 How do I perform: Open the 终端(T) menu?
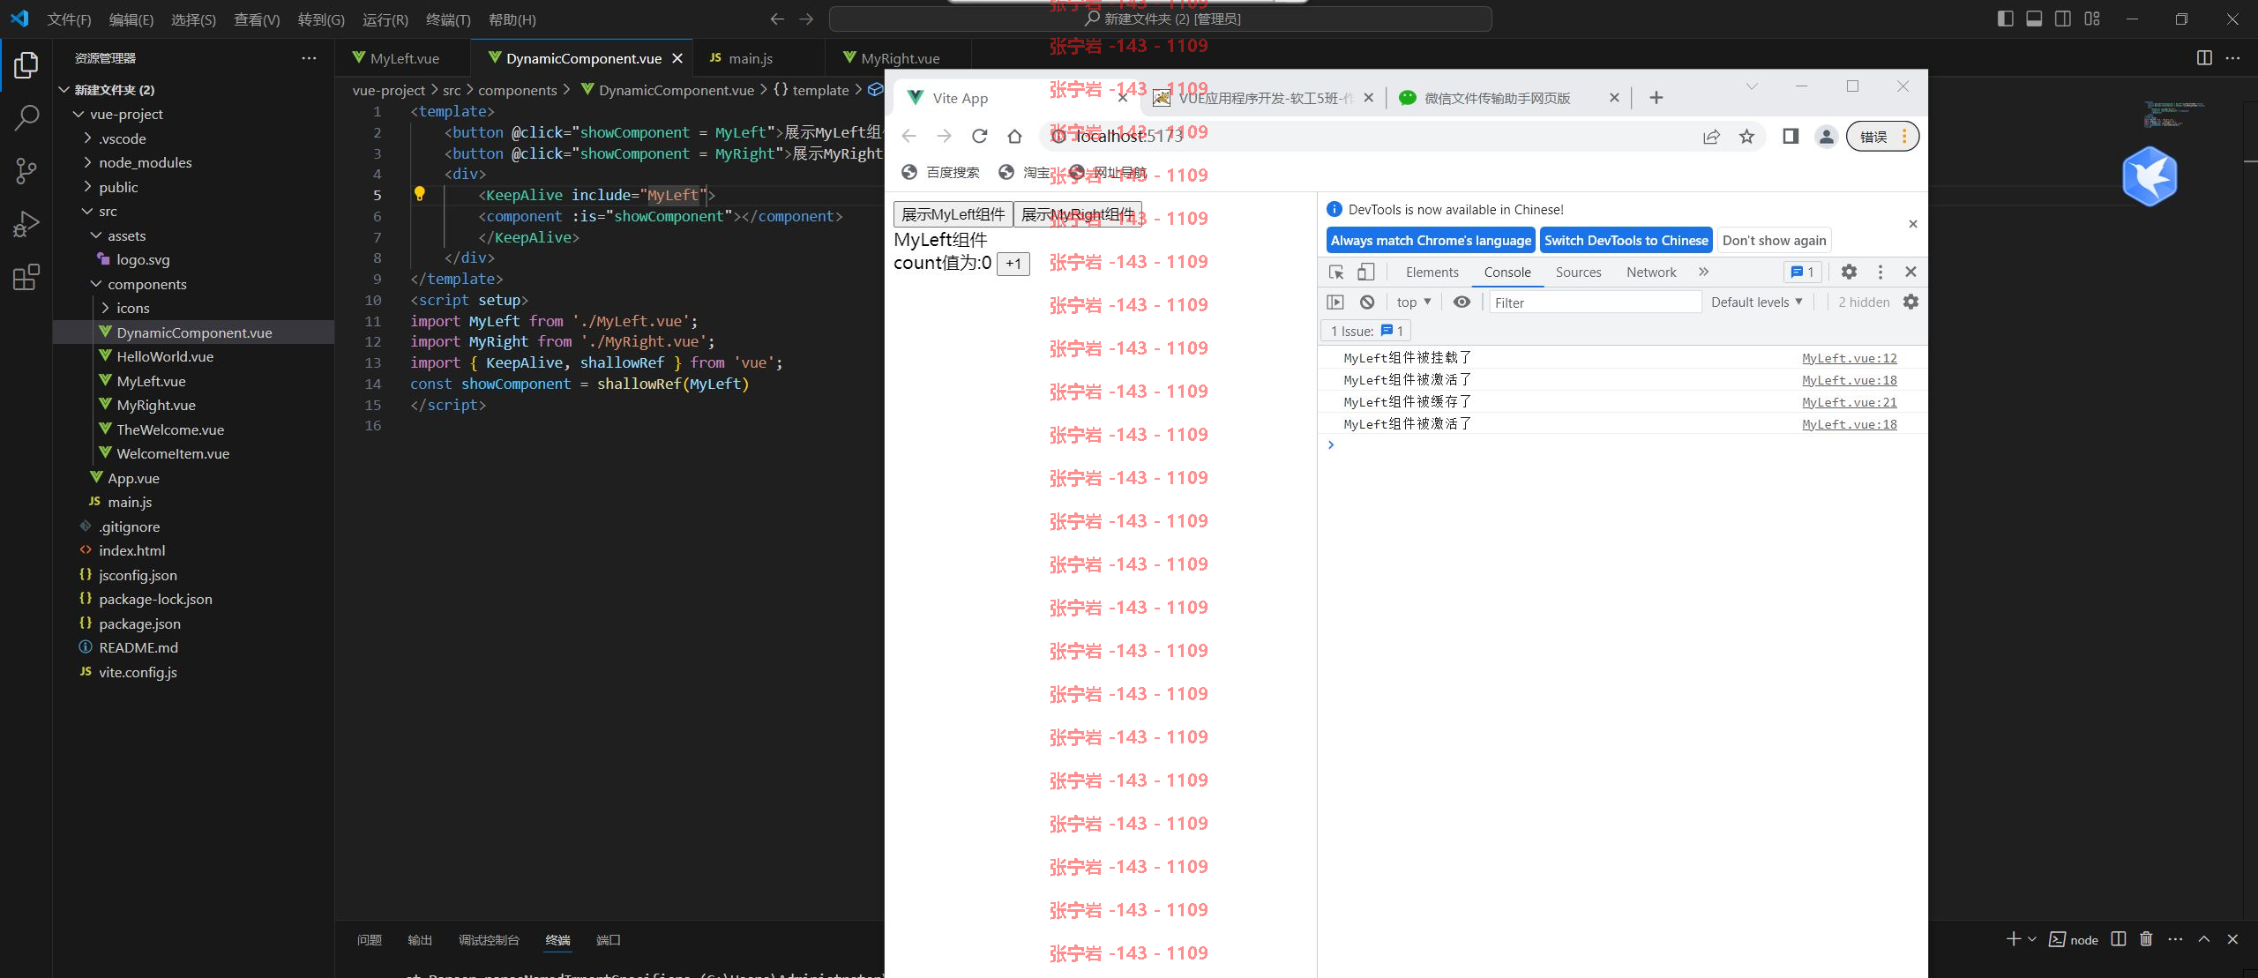tap(448, 19)
